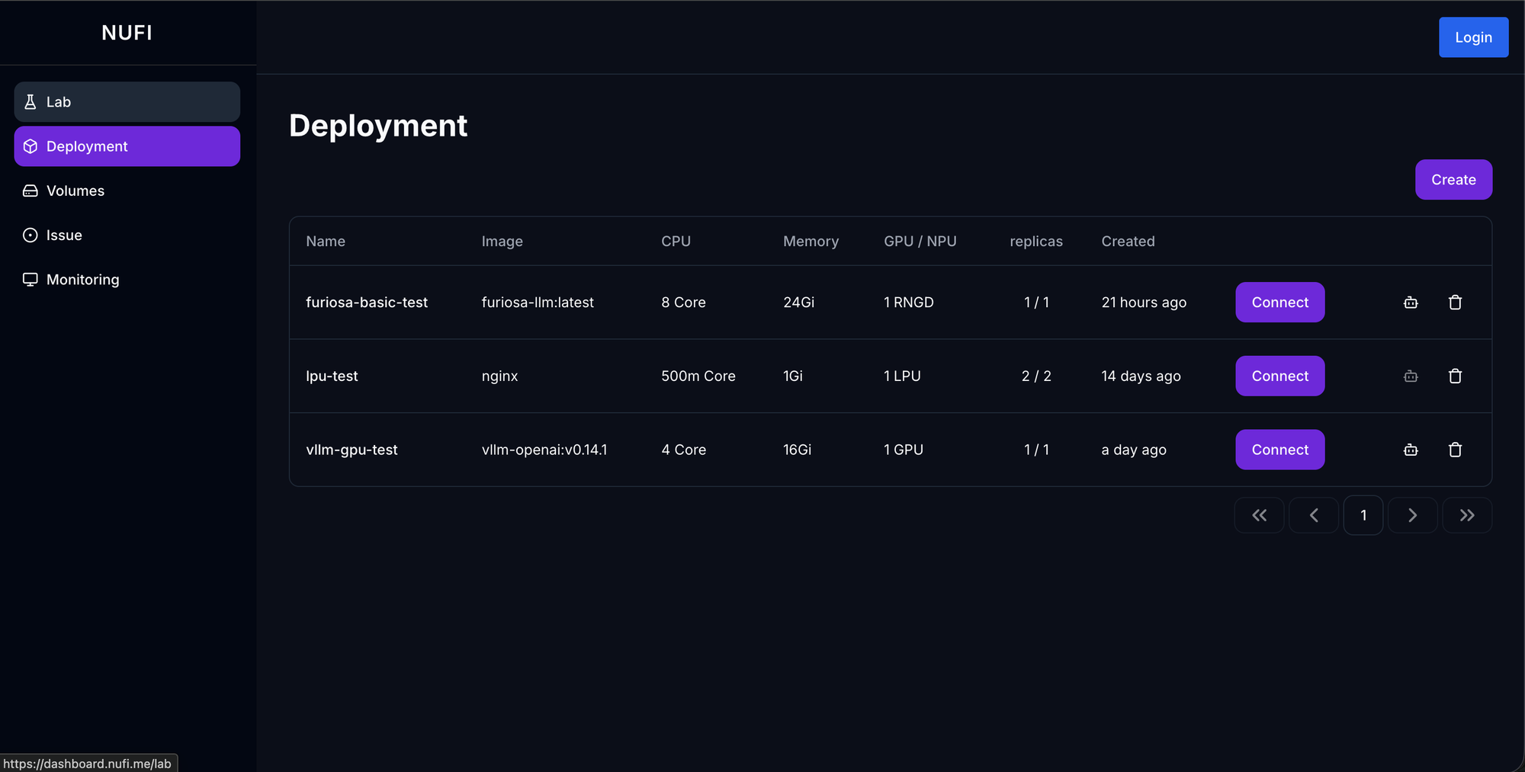Go to first page with double-chevron icon
This screenshot has width=1525, height=772.
[x=1259, y=515]
